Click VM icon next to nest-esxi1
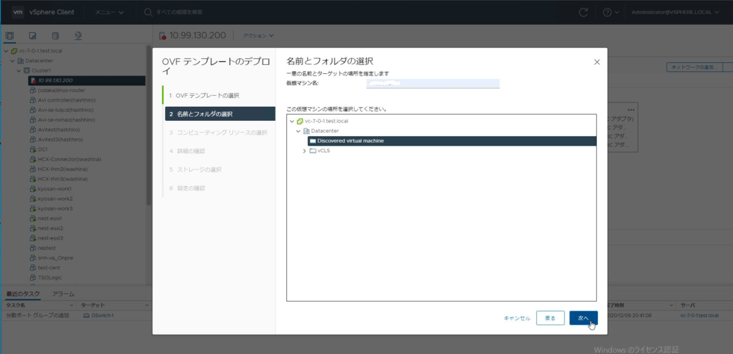733x354 pixels. 34,219
